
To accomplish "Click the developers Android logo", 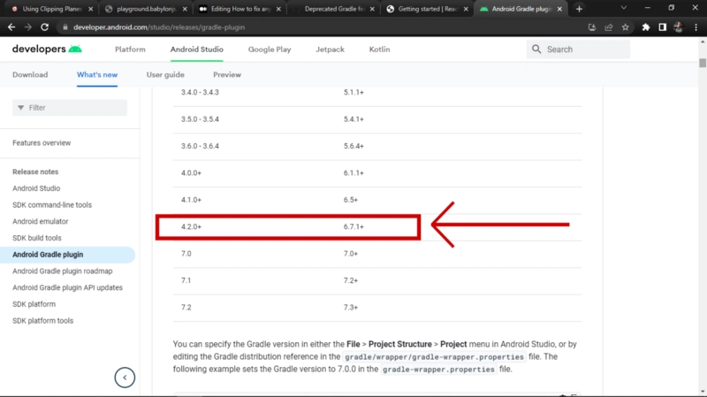I will tap(47, 50).
